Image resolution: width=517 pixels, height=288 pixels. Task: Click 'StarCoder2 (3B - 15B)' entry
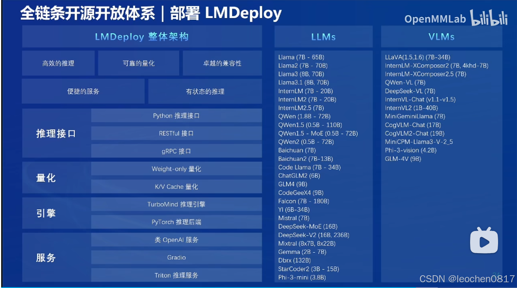[x=308, y=269]
